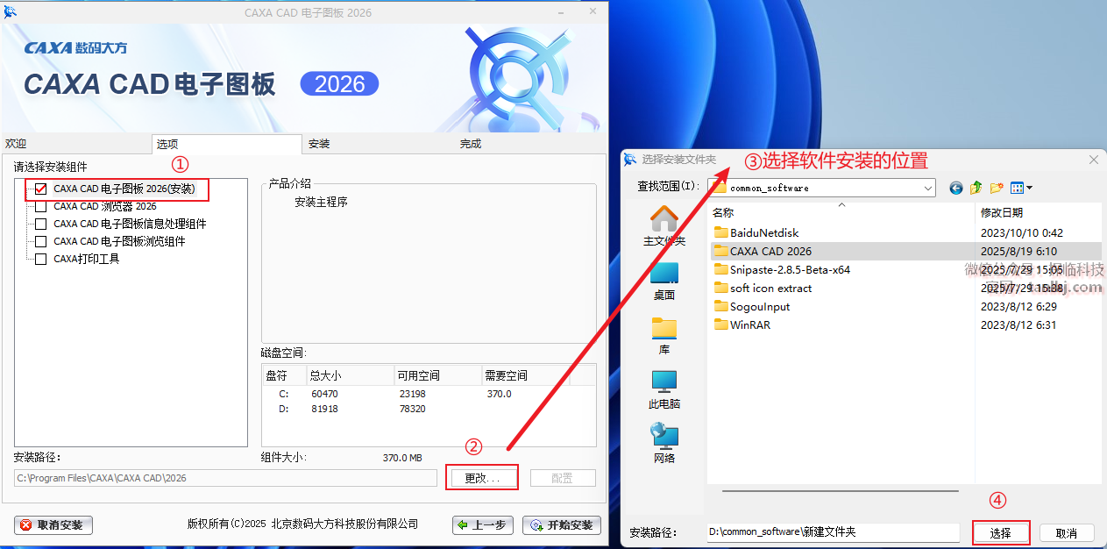Click the 配置 button
Viewport: 1107px width, 549px height.
point(563,478)
